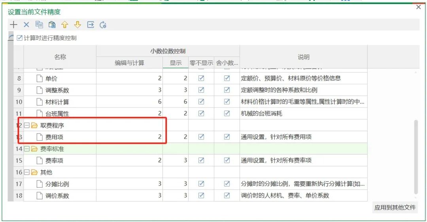Click the add (plus) toolbar icon
This screenshot has width=427, height=222.
tap(13, 25)
